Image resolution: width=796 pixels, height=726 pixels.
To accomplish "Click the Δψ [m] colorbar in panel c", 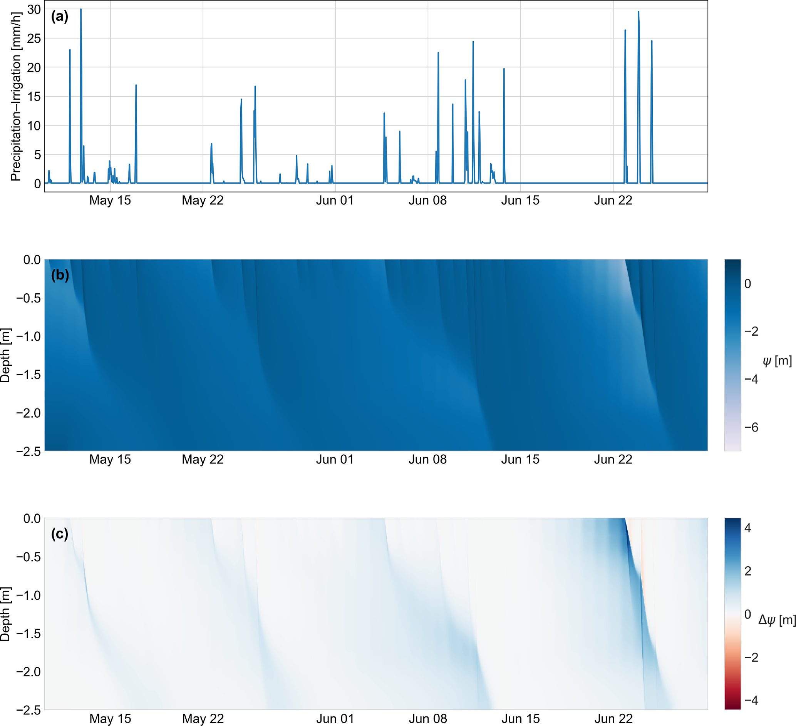I will coord(732,614).
